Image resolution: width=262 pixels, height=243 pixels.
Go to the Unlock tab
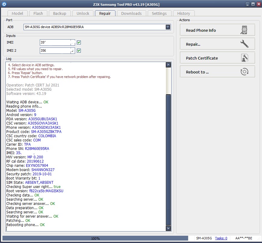pos(83,13)
